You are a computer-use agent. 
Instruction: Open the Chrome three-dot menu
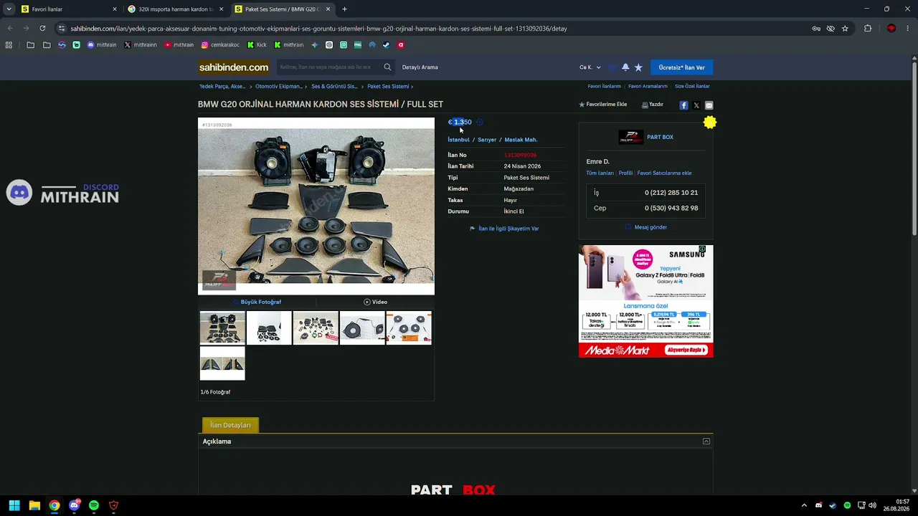click(908, 29)
